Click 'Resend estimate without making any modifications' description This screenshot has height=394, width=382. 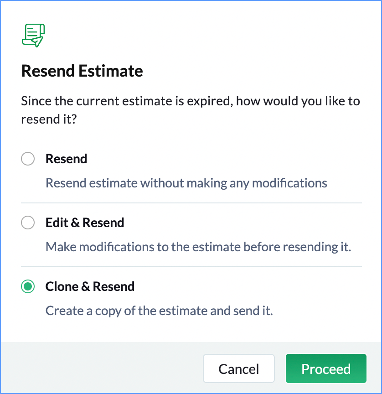(186, 183)
